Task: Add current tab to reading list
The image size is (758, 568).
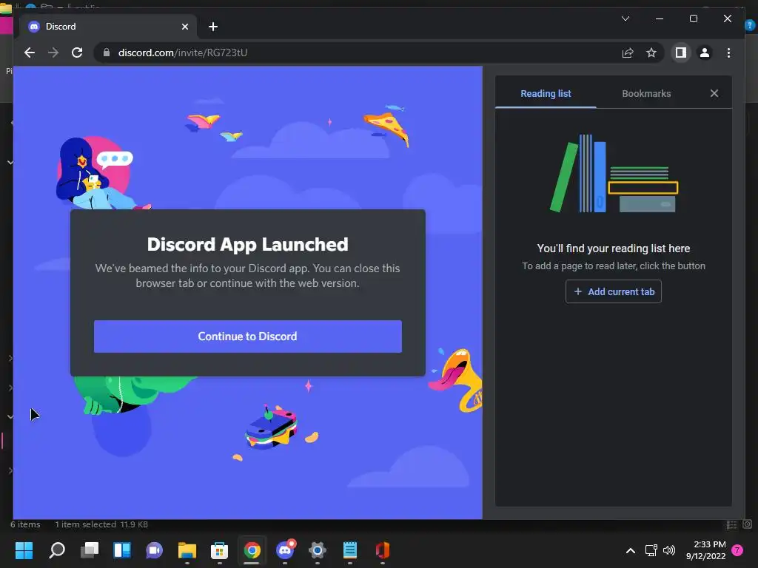Action: pyautogui.click(x=614, y=291)
